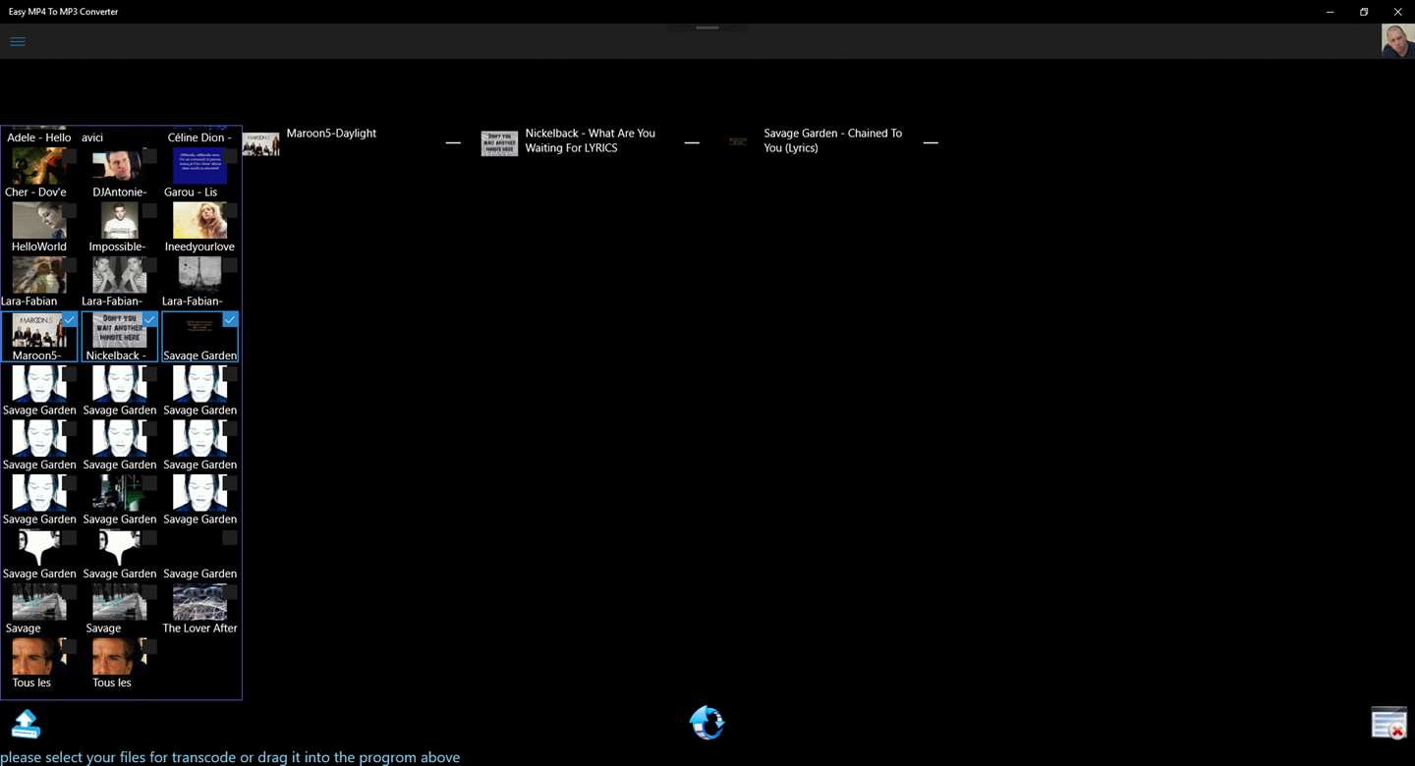Screen dimensions: 1415x766
Task: Tick the DJAntonie- tile checkbox
Action: pos(149,156)
